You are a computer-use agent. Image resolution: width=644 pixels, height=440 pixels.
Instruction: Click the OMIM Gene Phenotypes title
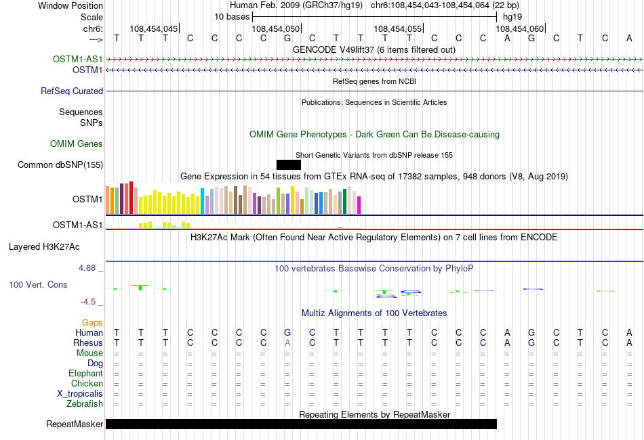374,135
